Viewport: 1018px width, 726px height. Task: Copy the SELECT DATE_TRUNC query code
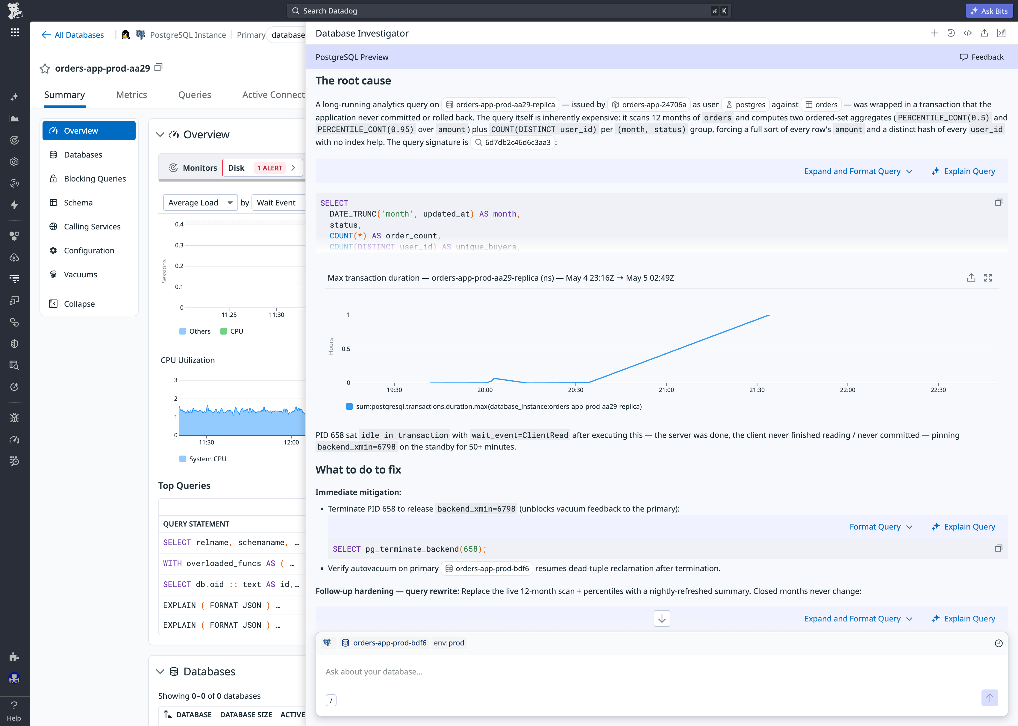(999, 202)
